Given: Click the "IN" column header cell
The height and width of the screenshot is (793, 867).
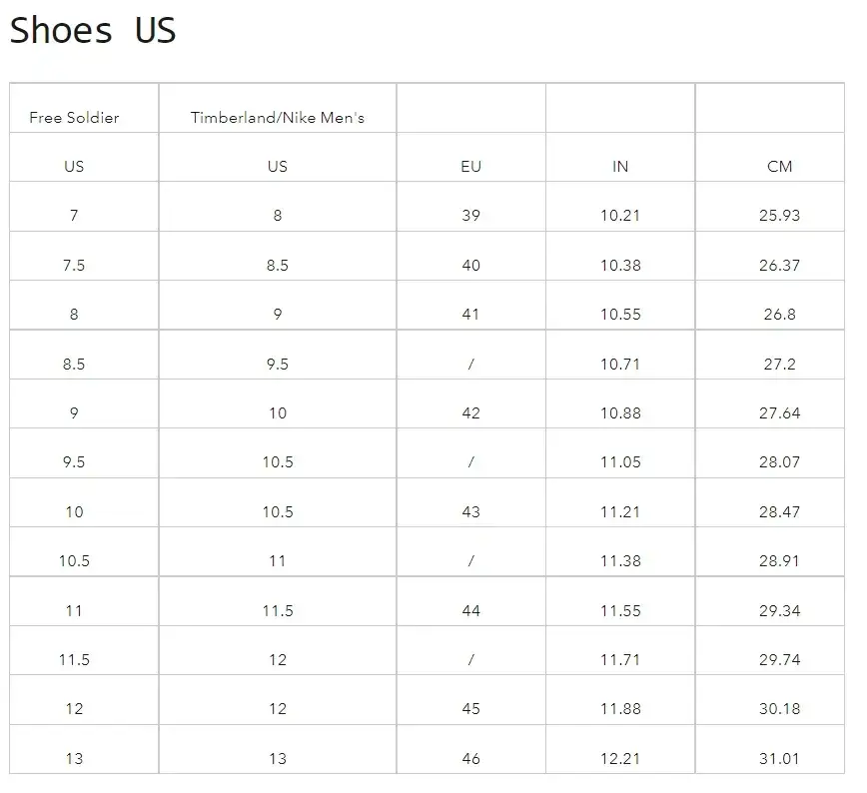Looking at the screenshot, I should pos(620,167).
